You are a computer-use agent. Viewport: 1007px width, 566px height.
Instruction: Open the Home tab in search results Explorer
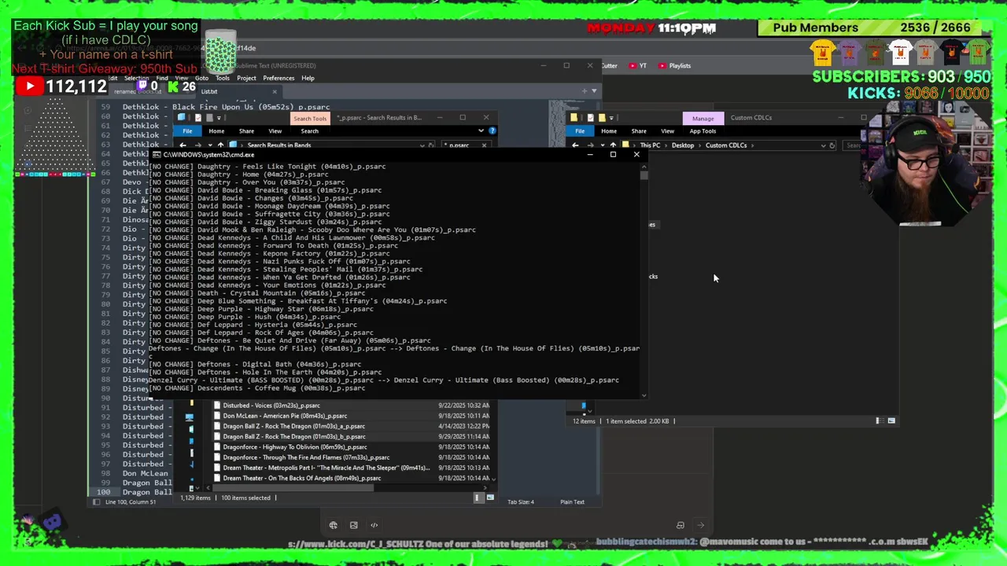[x=216, y=131]
